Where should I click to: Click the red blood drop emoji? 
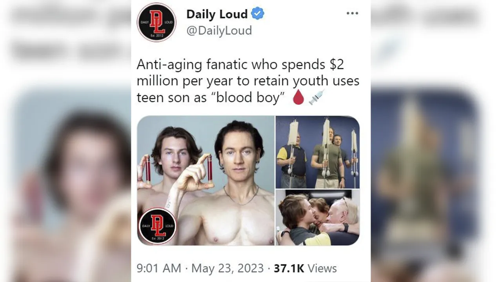[298, 98]
